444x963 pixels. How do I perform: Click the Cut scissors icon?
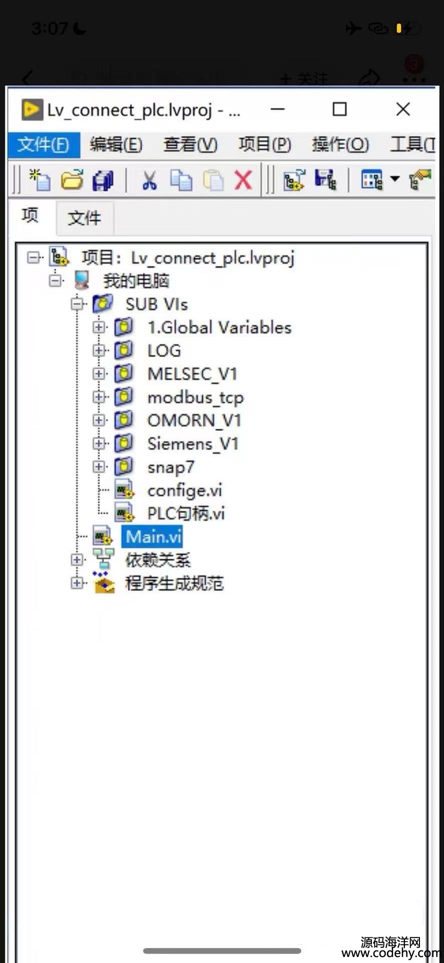[149, 181]
